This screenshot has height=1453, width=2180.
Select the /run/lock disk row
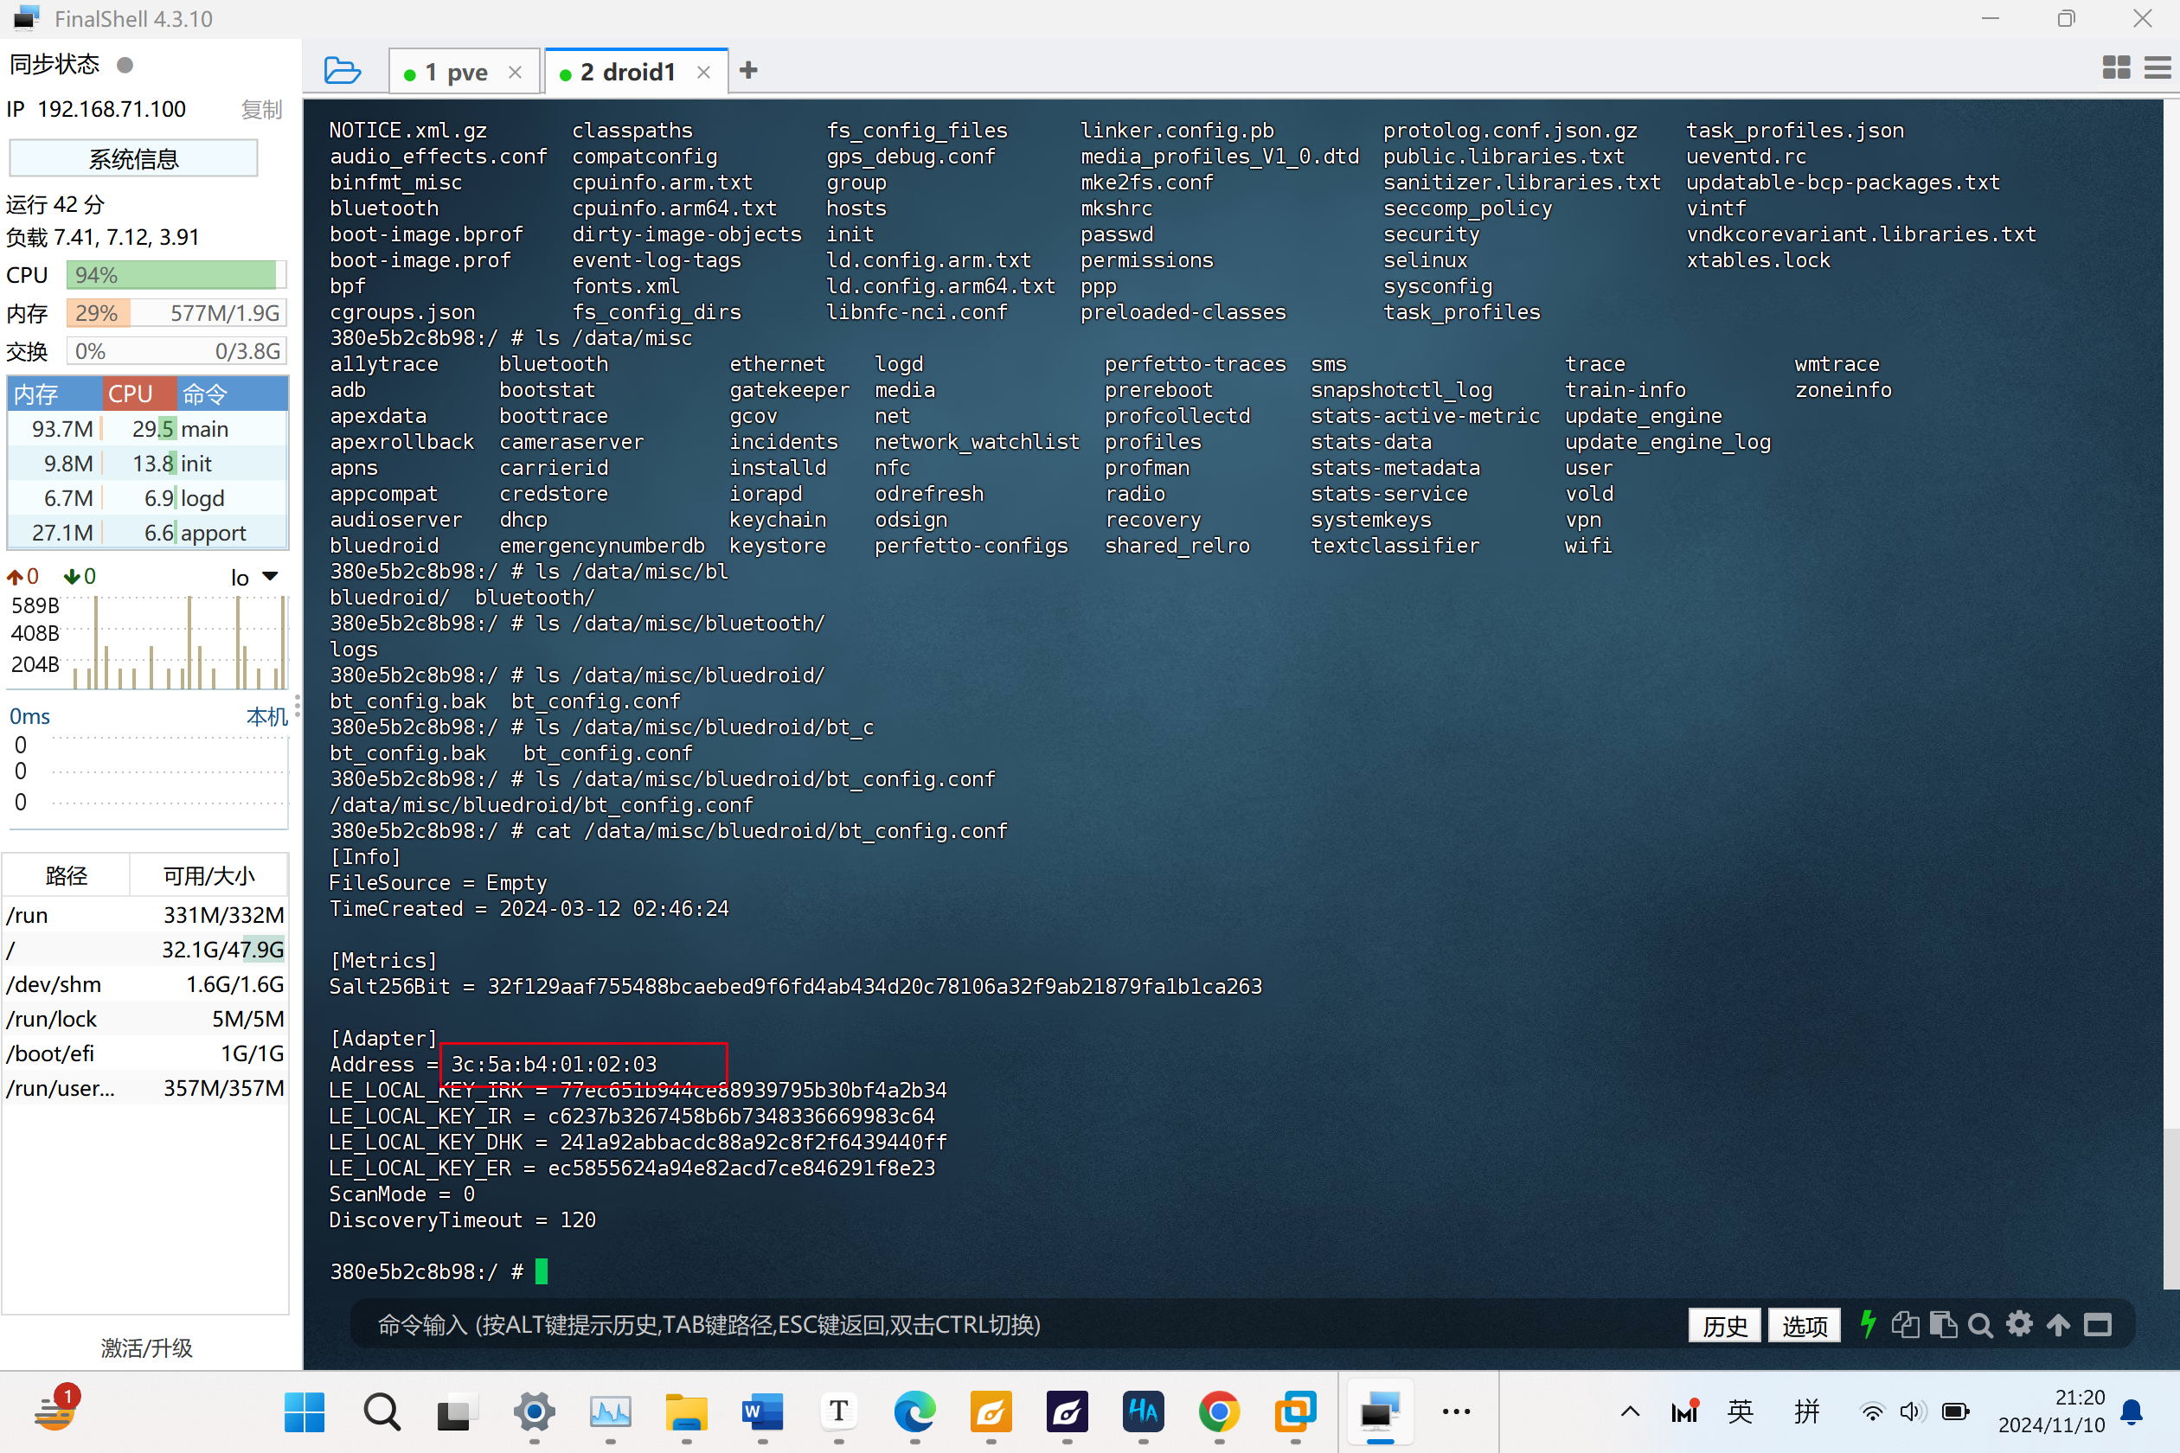[x=145, y=1019]
